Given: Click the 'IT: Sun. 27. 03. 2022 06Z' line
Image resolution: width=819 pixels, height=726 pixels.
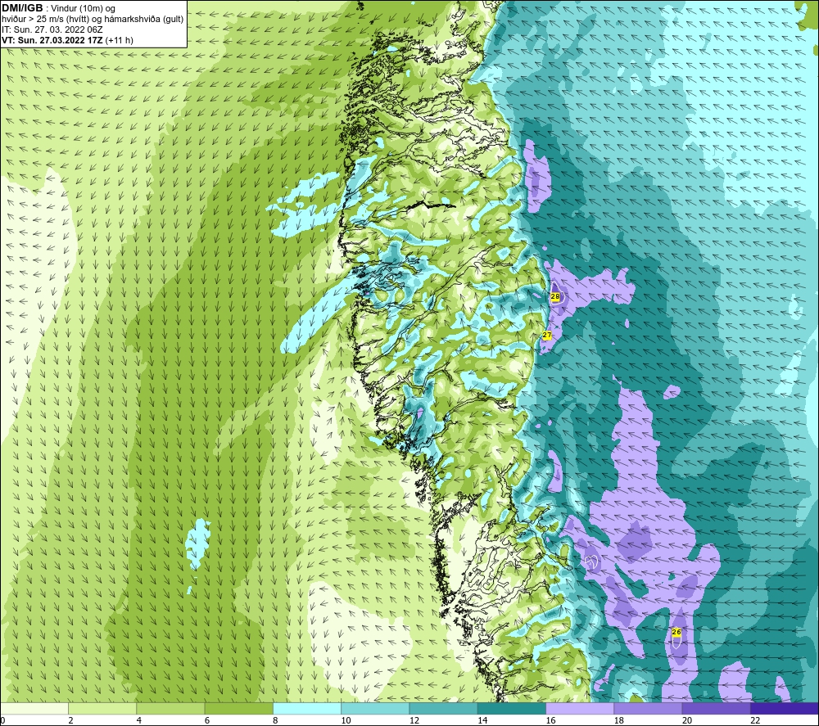Looking at the screenshot, I should click(x=52, y=29).
